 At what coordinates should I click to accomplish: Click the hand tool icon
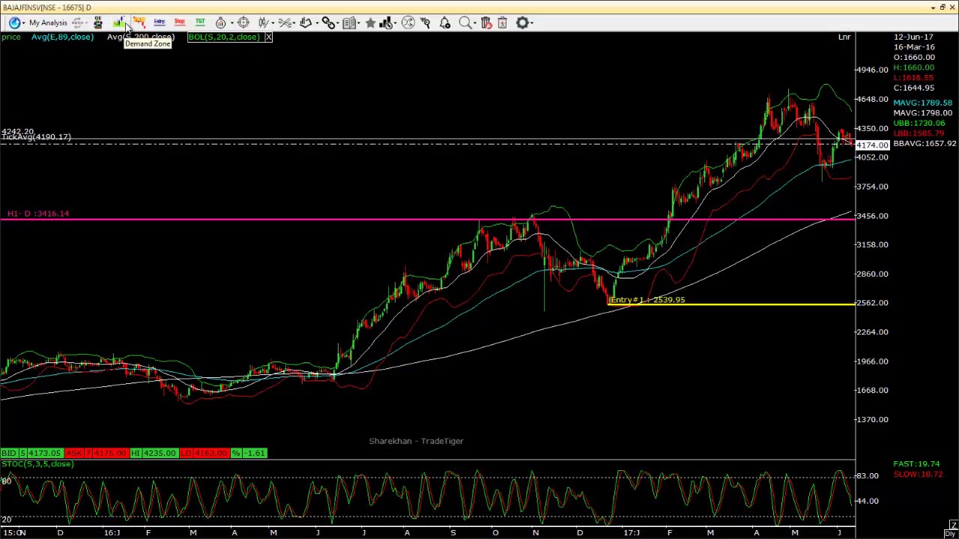[306, 22]
